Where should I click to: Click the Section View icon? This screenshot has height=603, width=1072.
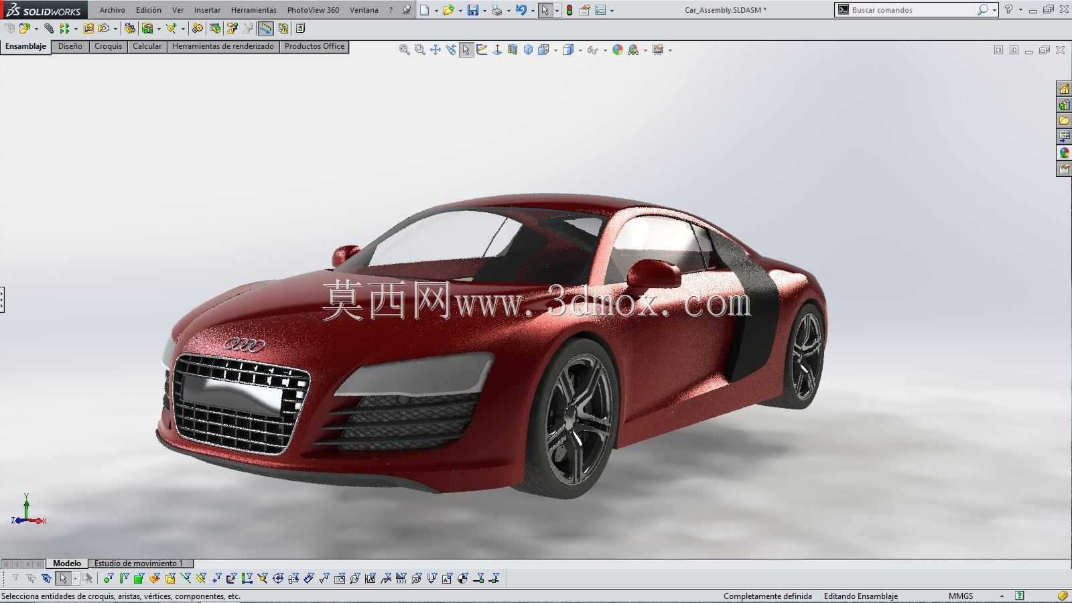pyautogui.click(x=513, y=50)
